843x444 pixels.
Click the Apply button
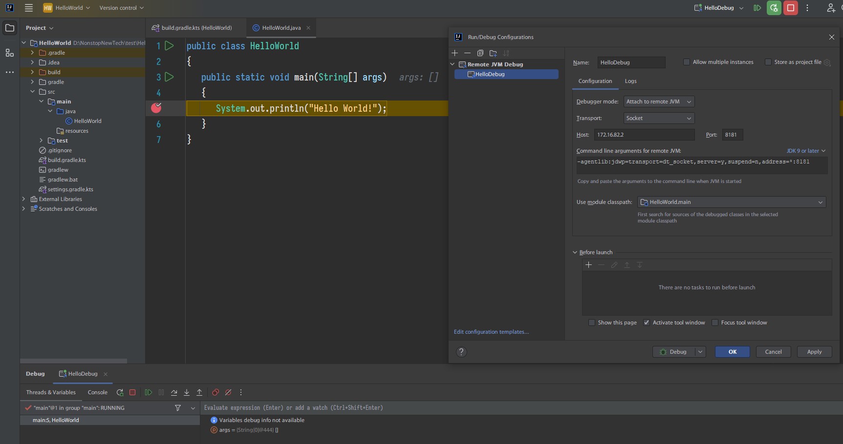(814, 352)
